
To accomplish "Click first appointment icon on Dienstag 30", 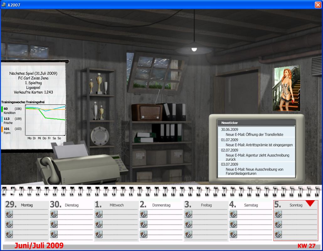I will tap(54, 214).
